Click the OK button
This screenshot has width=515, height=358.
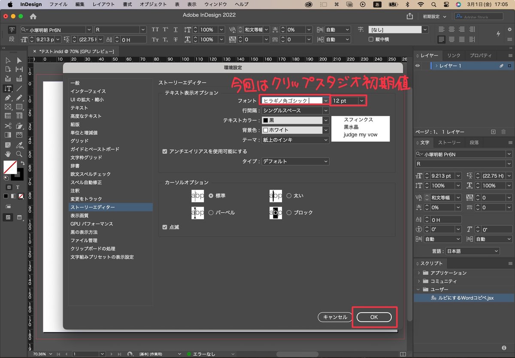click(x=374, y=317)
